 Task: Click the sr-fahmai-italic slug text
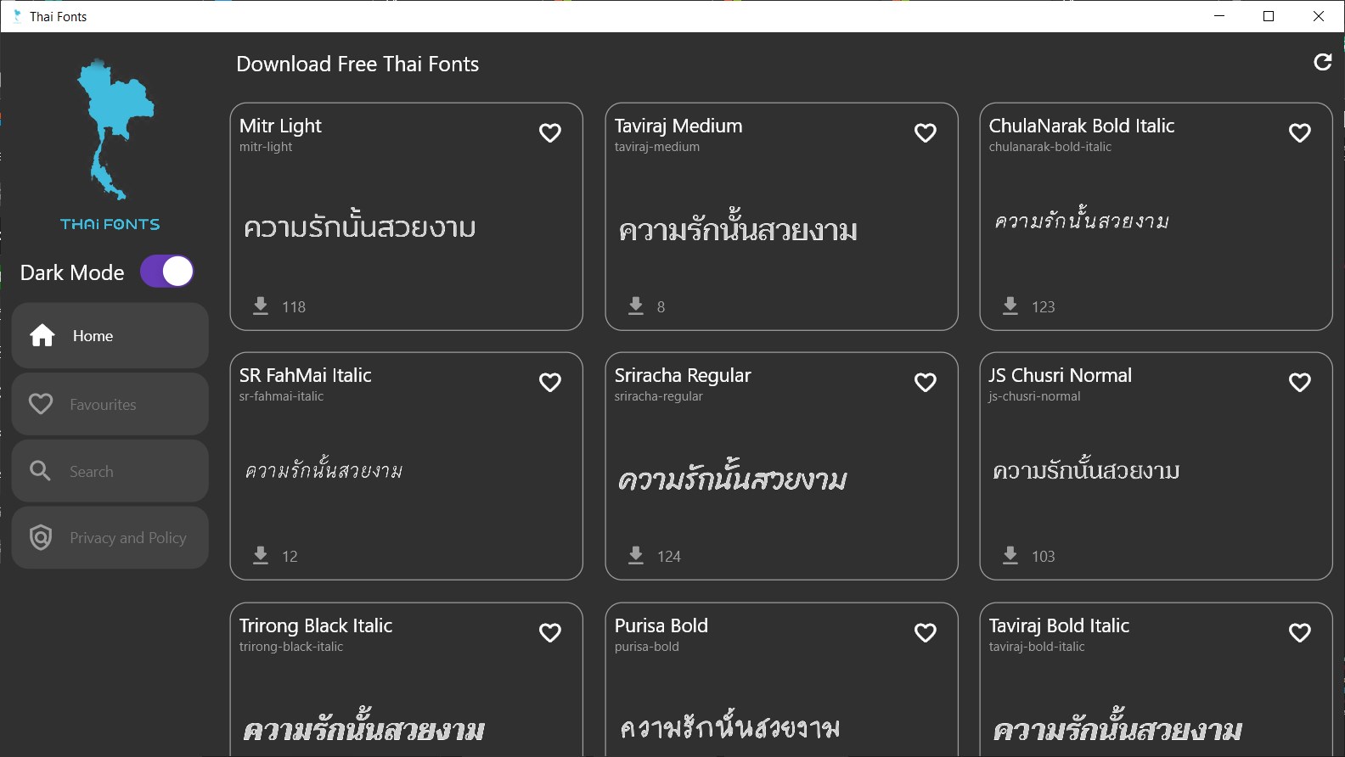tap(281, 396)
